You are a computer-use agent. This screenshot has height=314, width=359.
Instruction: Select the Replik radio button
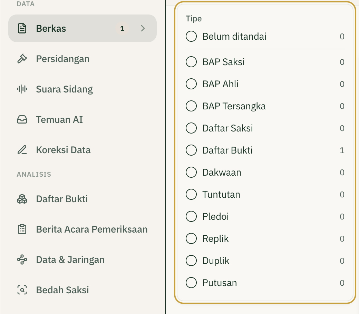(x=191, y=238)
